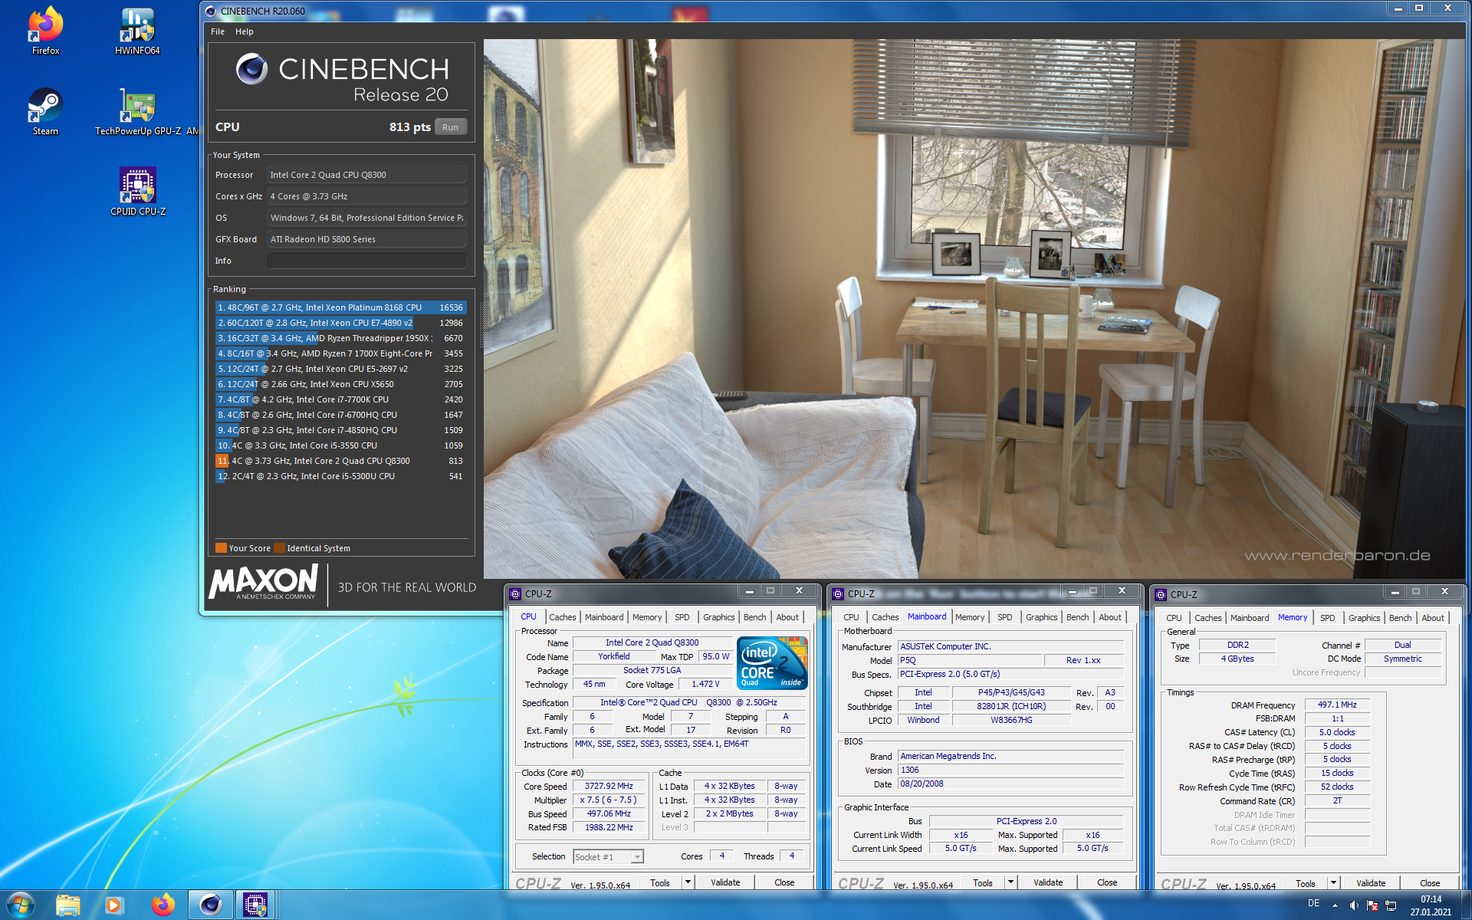This screenshot has width=1472, height=920.
Task: Launch HWiNFO64 from the desktop
Action: point(137,31)
